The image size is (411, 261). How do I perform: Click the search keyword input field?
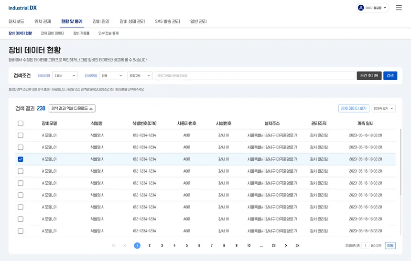click(255, 76)
